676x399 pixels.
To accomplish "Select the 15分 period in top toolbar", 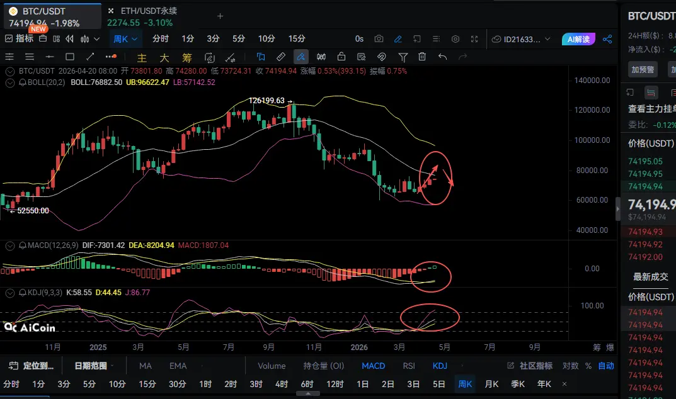I will click(x=297, y=39).
